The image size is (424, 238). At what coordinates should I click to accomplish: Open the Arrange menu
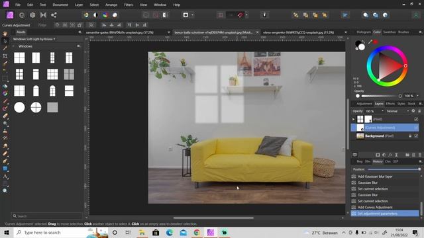coord(111,5)
